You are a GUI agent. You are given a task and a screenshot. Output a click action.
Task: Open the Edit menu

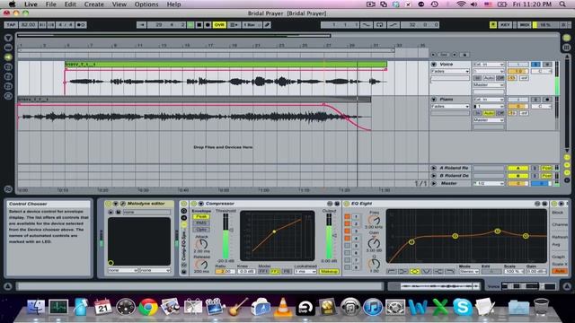pyautogui.click(x=70, y=4)
